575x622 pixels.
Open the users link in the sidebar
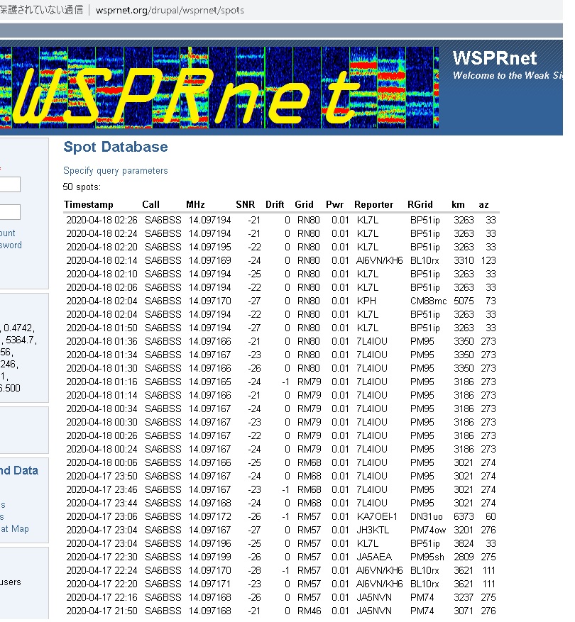click(10, 582)
